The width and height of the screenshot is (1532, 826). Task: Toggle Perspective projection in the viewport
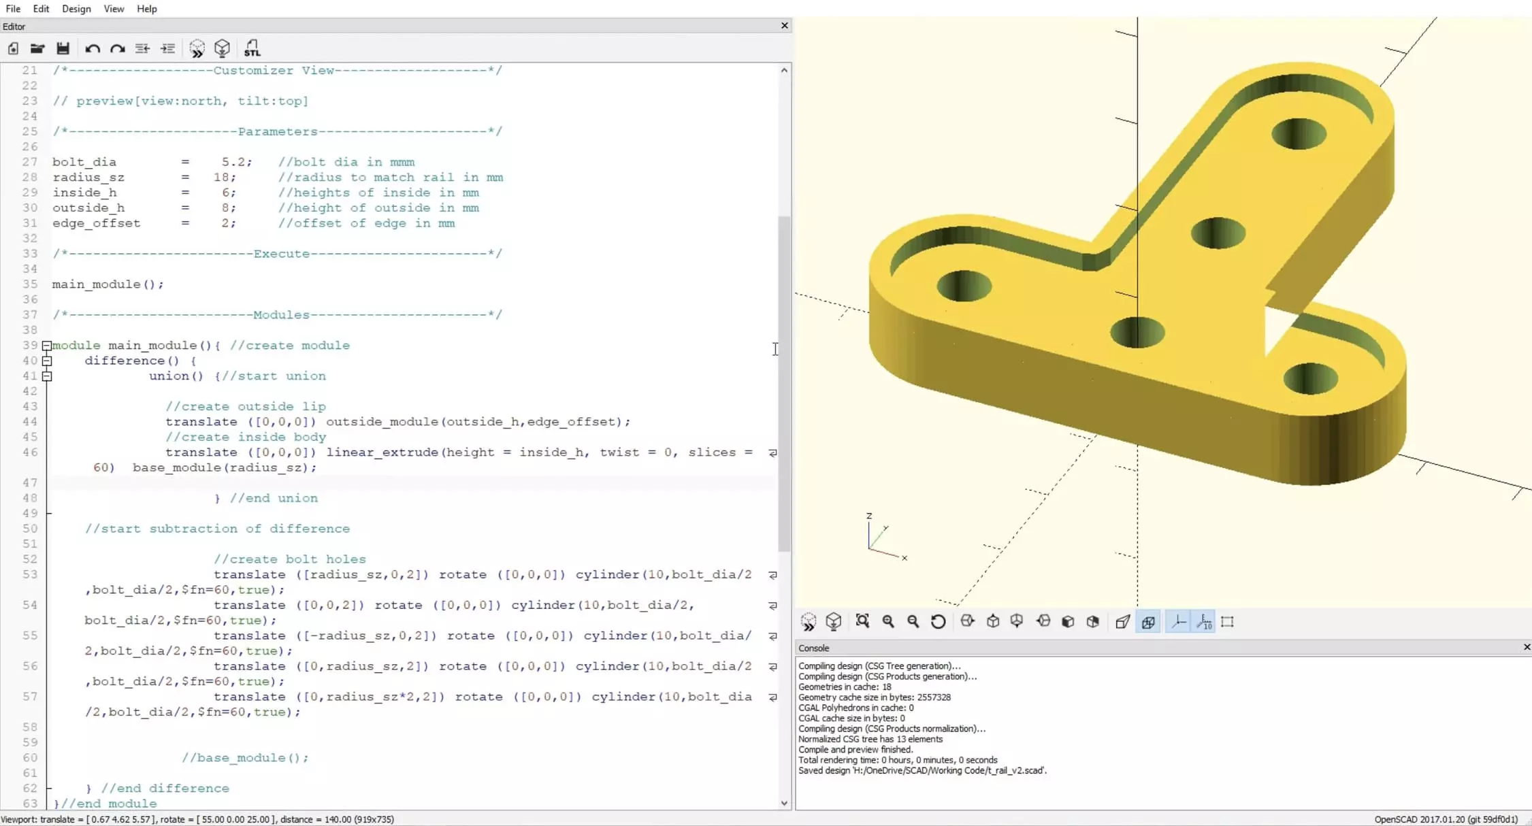(x=1122, y=621)
